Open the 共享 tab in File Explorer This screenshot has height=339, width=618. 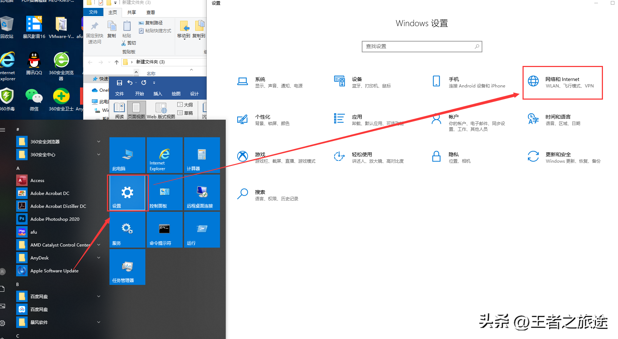pos(132,13)
